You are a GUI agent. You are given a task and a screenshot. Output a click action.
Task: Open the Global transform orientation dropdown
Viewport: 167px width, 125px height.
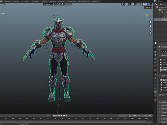point(48,4)
